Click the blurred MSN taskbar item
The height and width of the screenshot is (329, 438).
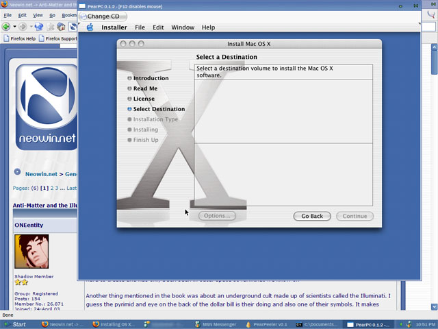[x=165, y=324]
